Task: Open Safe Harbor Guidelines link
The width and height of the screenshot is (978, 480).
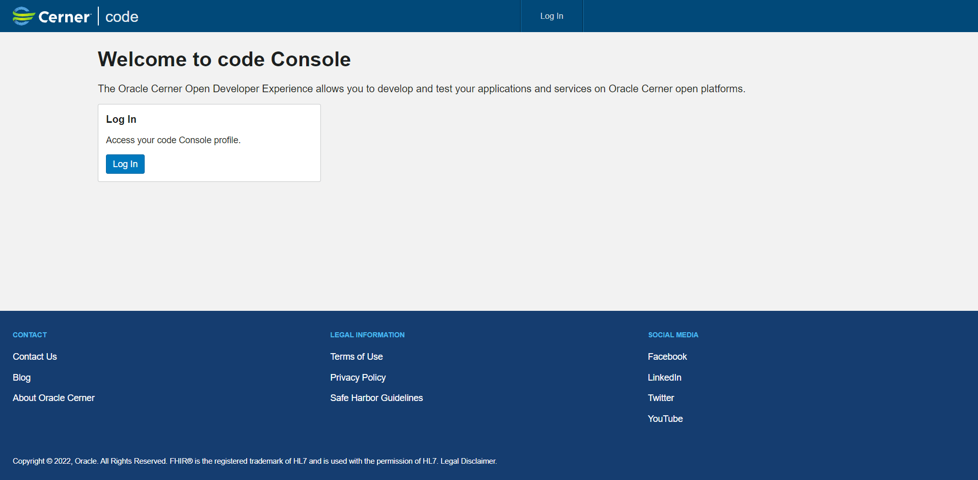Action: [376, 398]
